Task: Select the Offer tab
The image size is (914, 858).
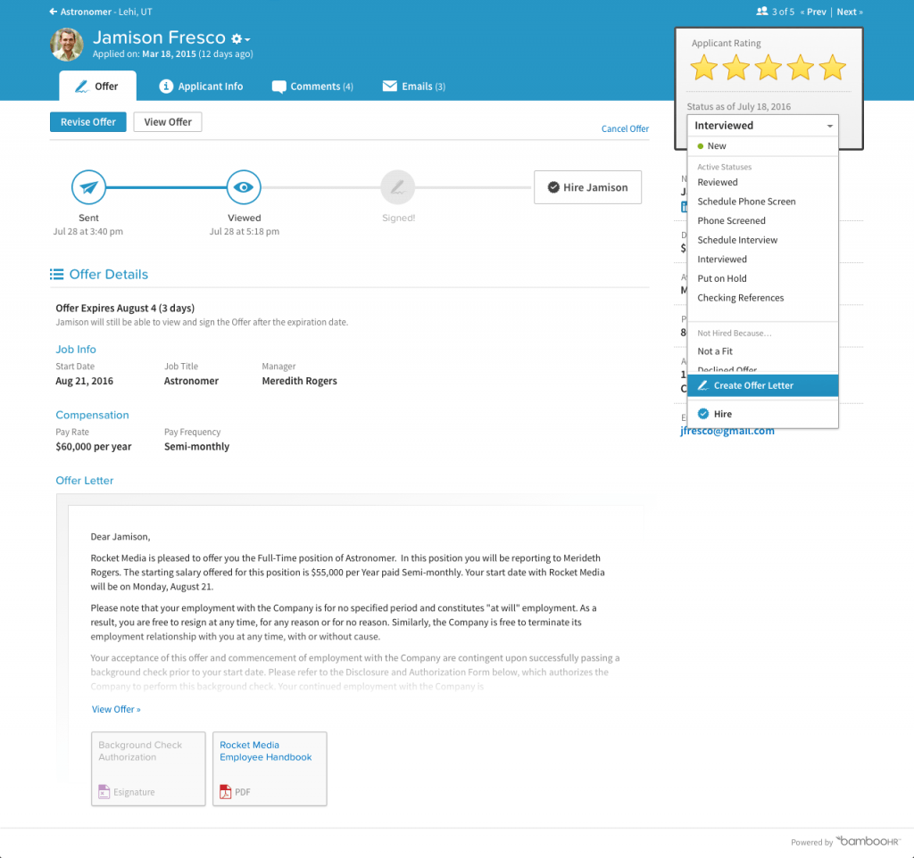Action: [98, 87]
